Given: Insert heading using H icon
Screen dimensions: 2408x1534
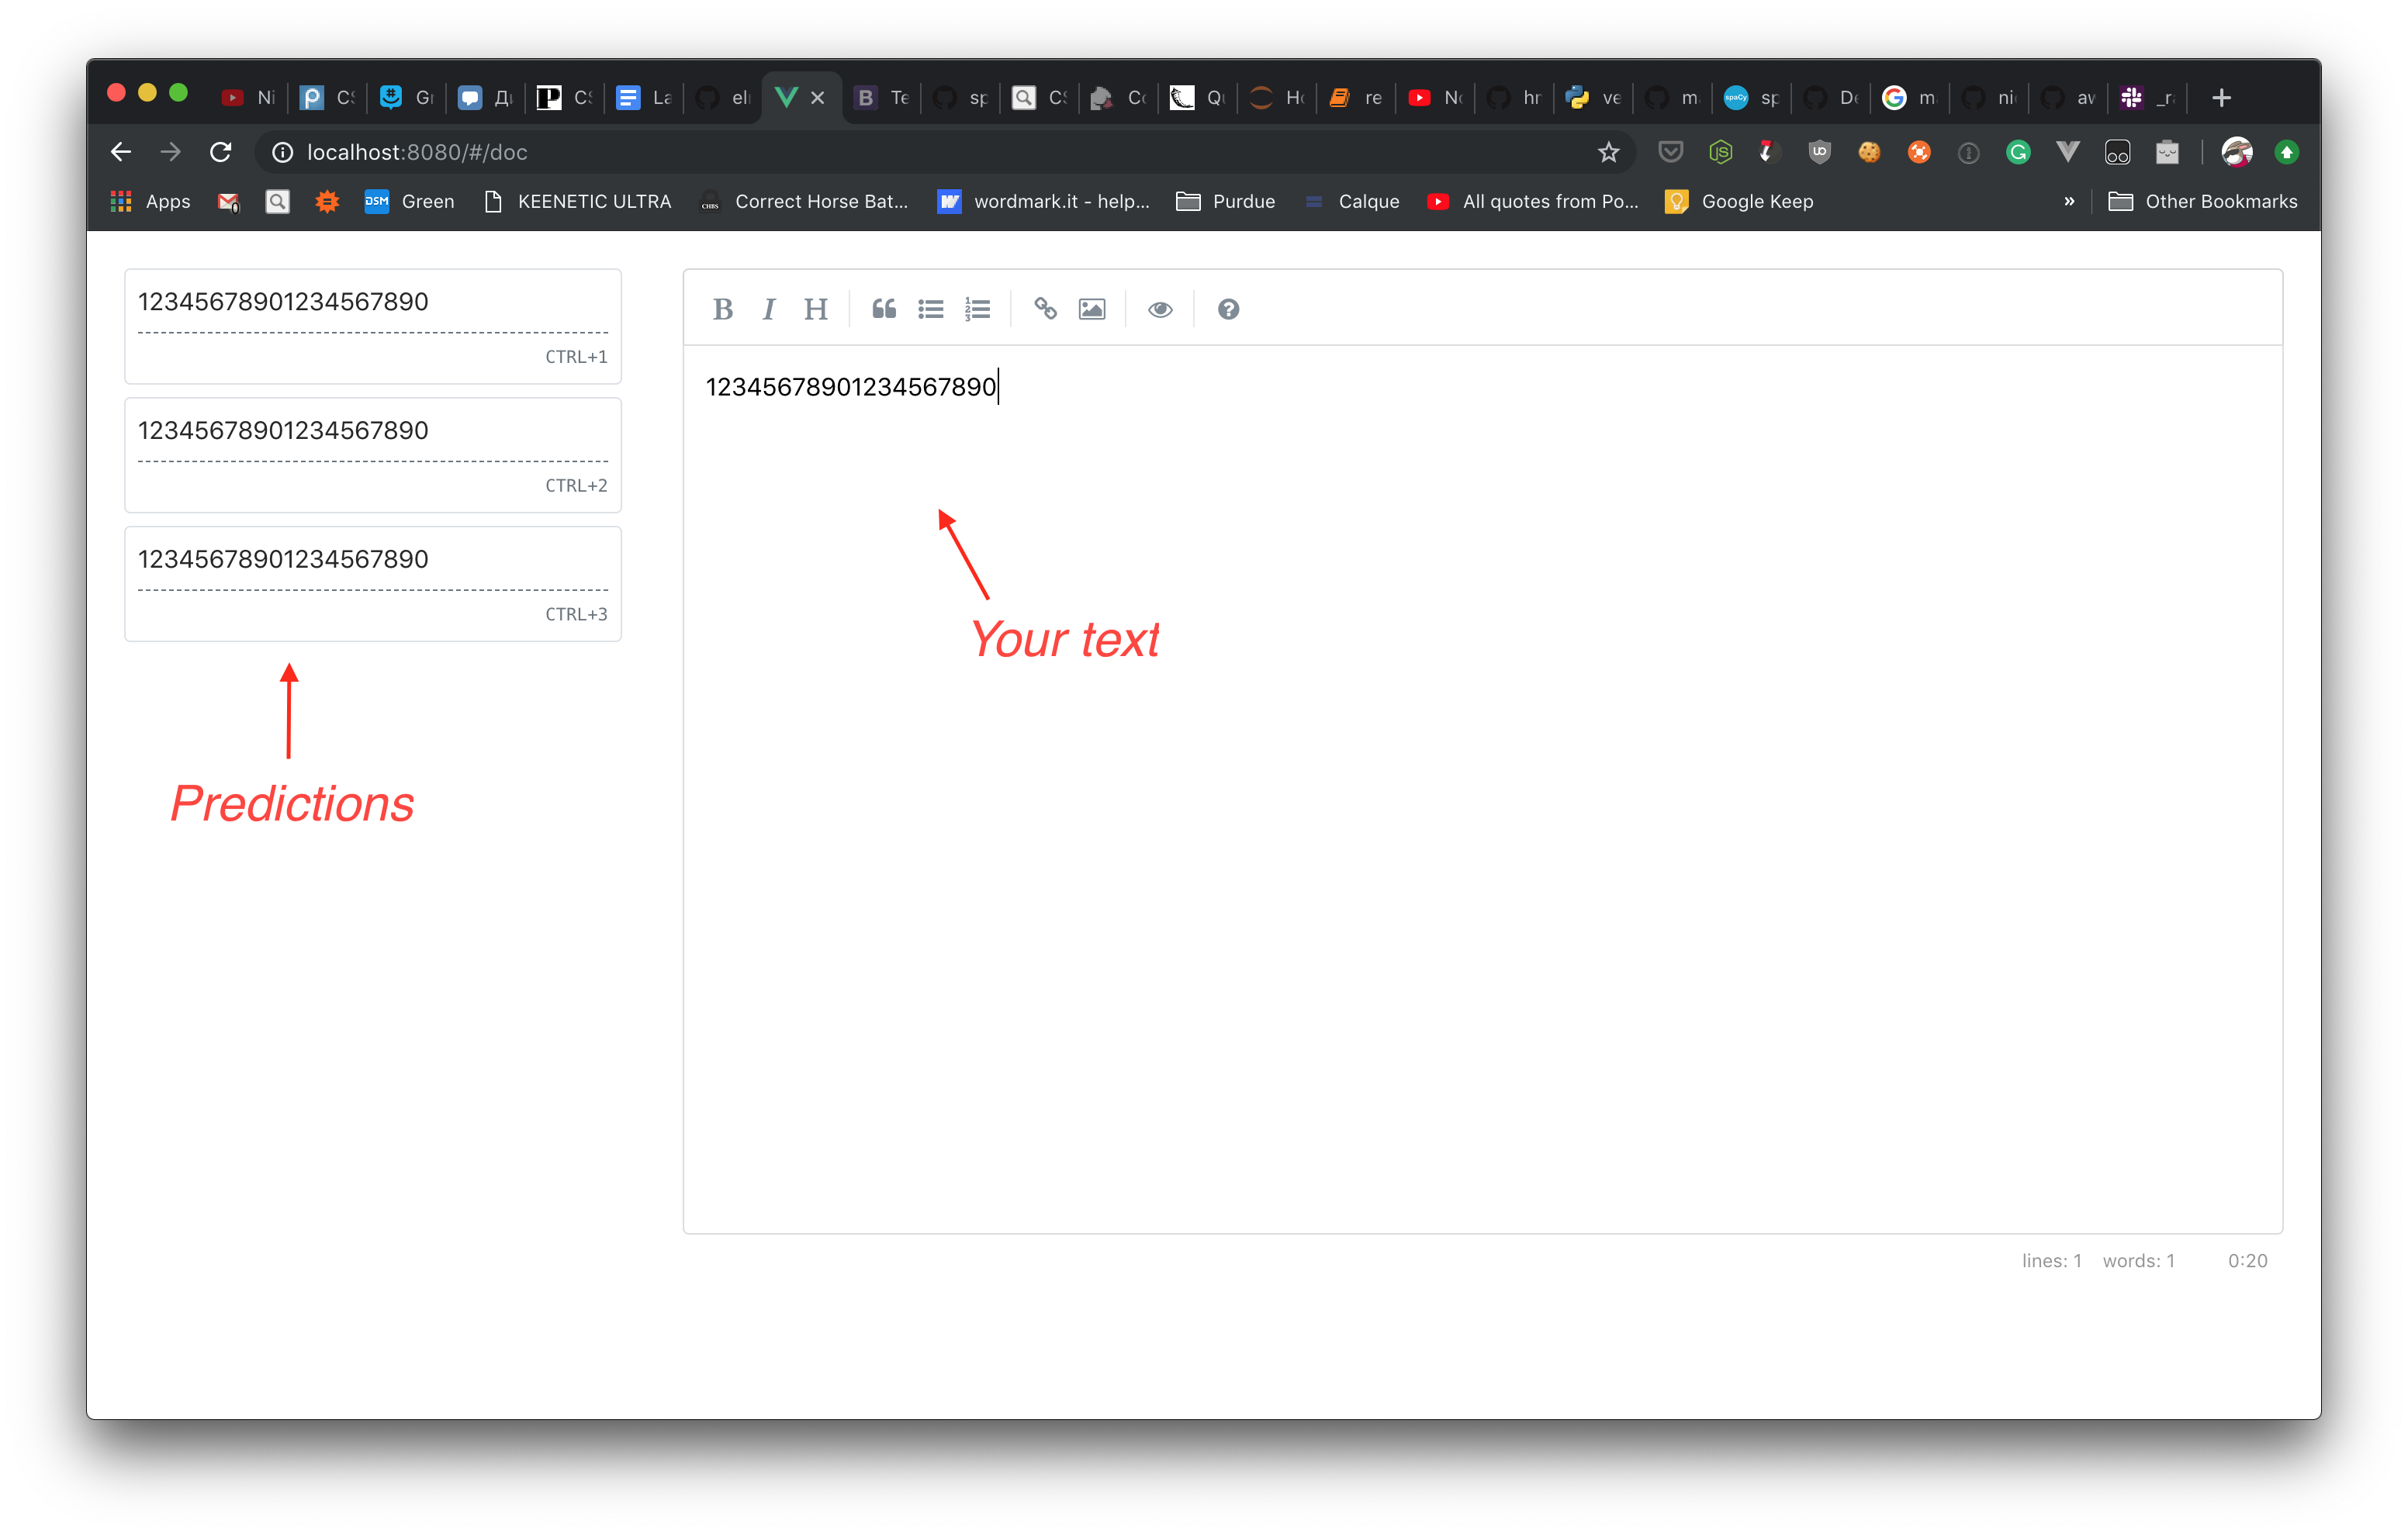Looking at the screenshot, I should 815,309.
